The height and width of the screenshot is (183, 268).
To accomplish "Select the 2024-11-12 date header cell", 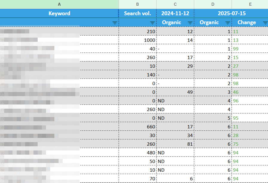I will tap(175, 13).
